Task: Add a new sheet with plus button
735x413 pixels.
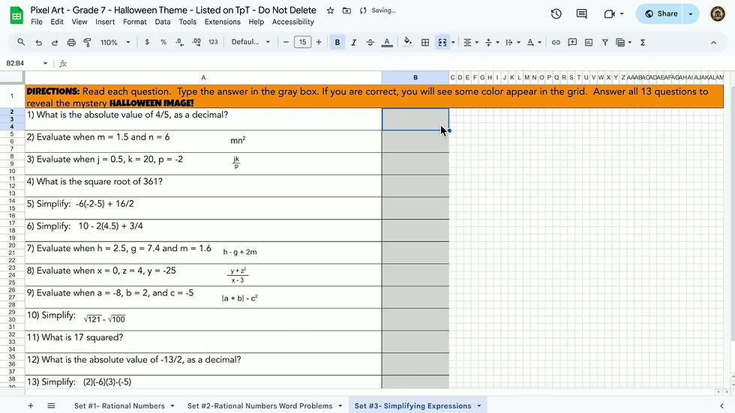Action: [x=31, y=406]
